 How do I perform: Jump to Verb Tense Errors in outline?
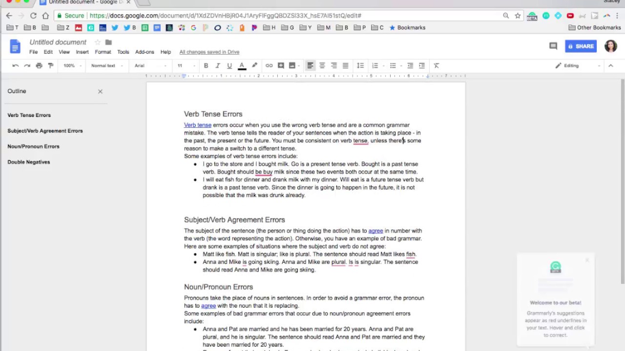(x=29, y=116)
